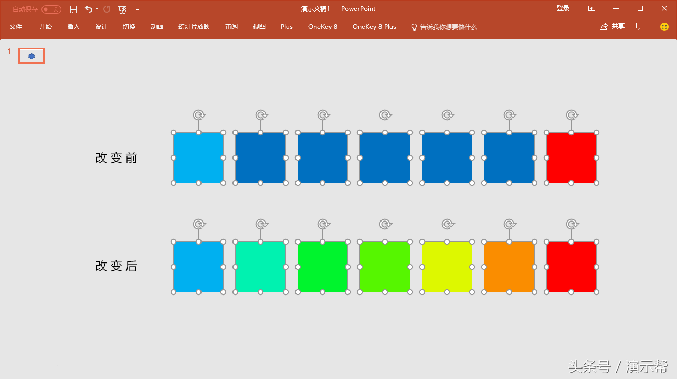Minimize the PowerPoint window
677x379 pixels.
(616, 8)
